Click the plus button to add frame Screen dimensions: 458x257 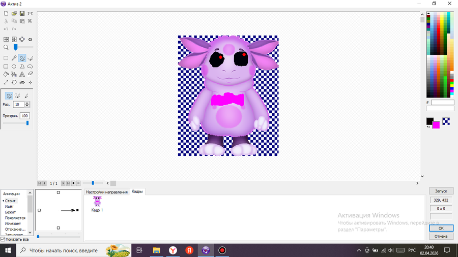tap(73, 183)
